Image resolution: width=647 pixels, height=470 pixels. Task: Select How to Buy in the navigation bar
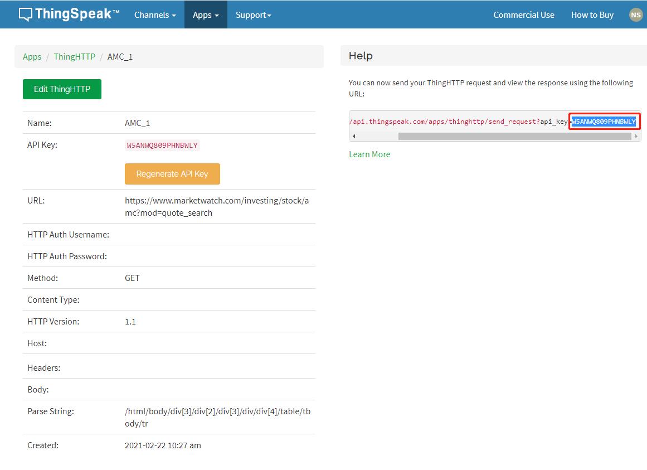[592, 15]
